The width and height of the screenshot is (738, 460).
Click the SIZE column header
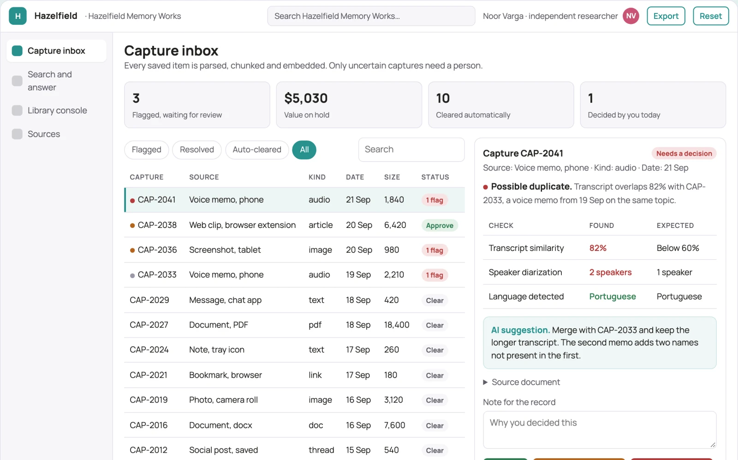tap(392, 177)
